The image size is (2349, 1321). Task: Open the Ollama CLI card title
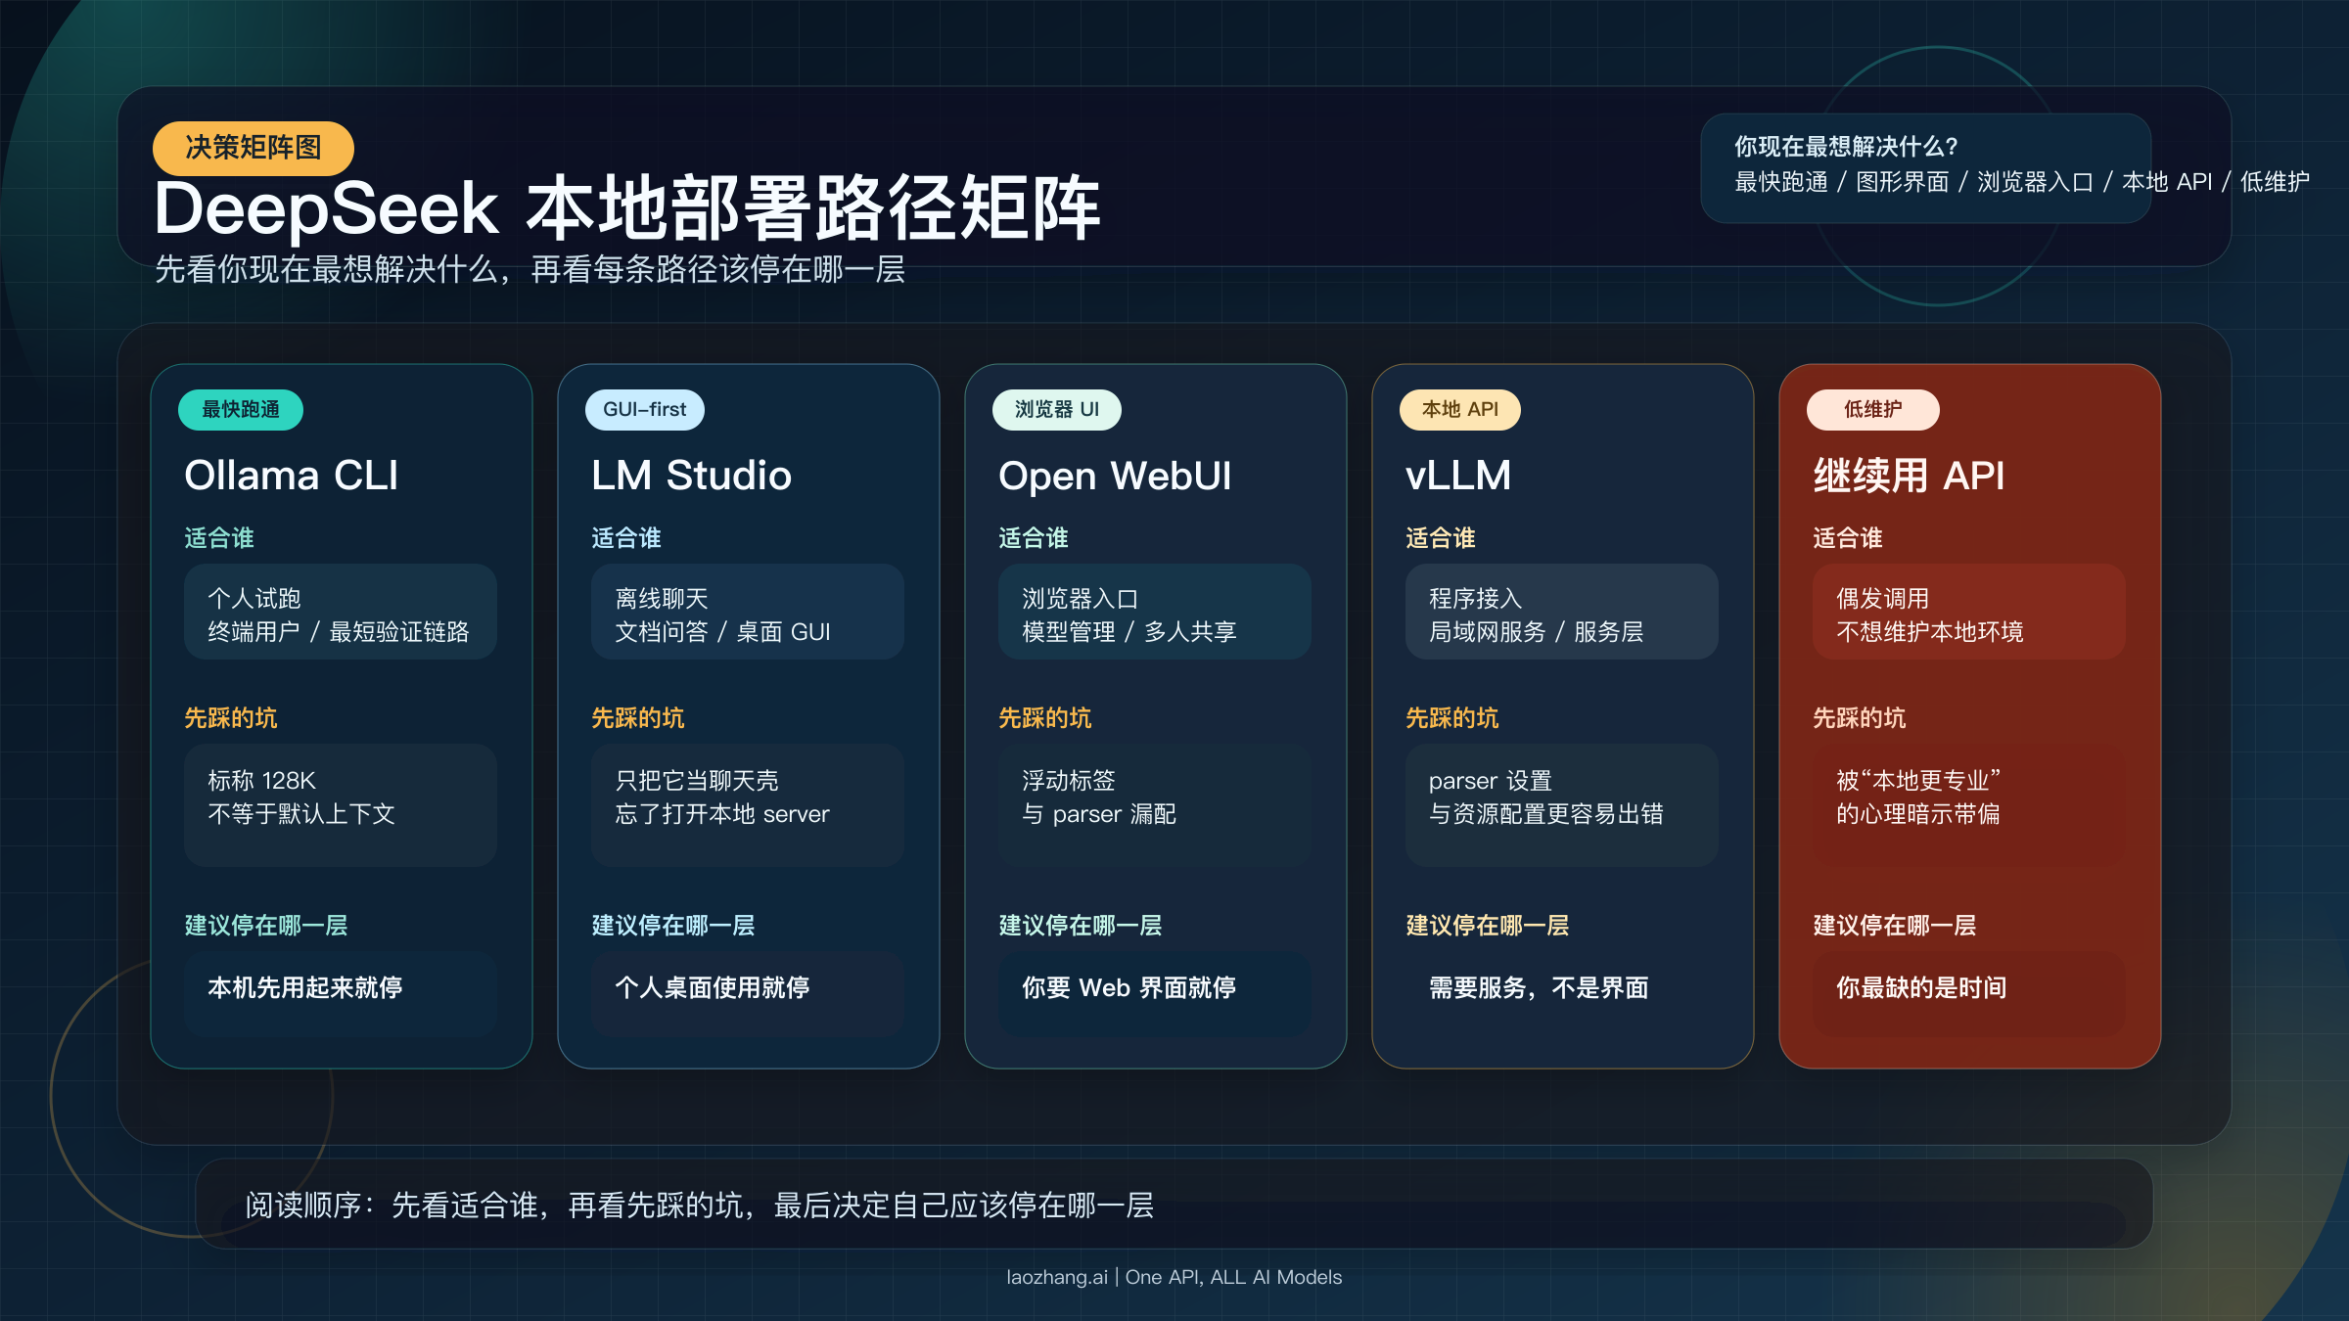pos(292,476)
